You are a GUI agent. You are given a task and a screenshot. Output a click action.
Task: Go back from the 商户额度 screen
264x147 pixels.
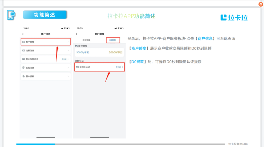tap(77, 34)
